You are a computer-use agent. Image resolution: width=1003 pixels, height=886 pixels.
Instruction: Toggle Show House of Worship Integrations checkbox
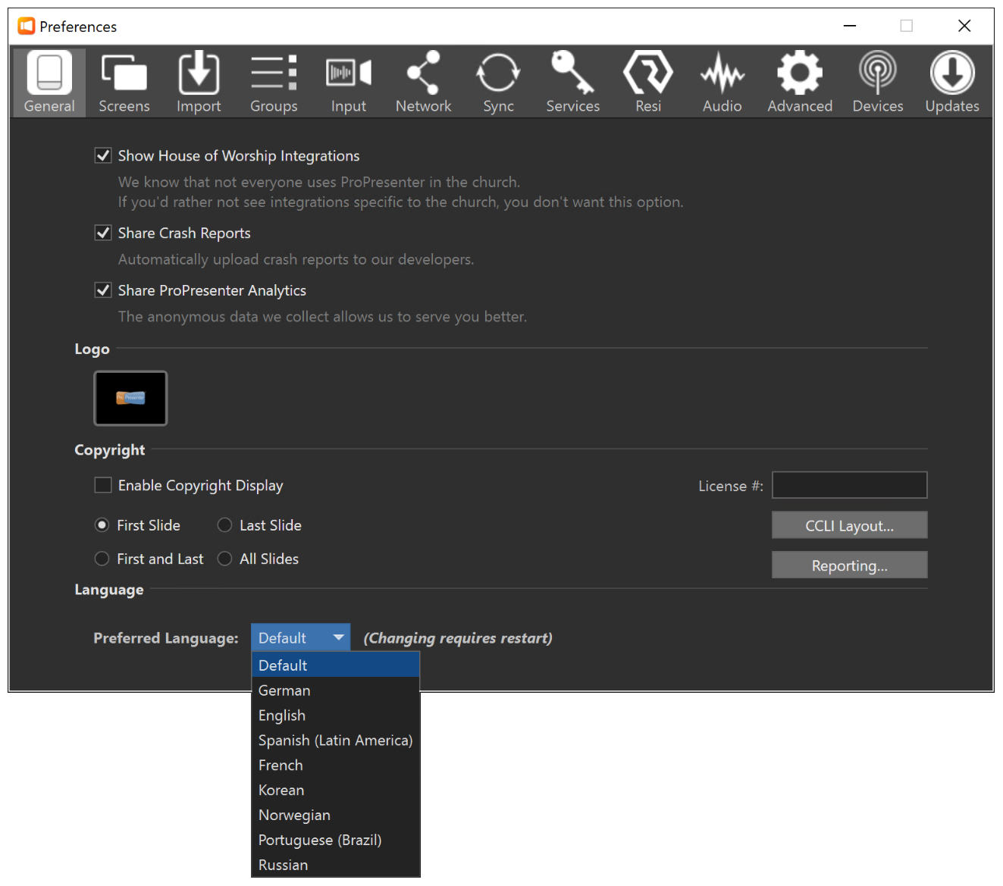(103, 155)
